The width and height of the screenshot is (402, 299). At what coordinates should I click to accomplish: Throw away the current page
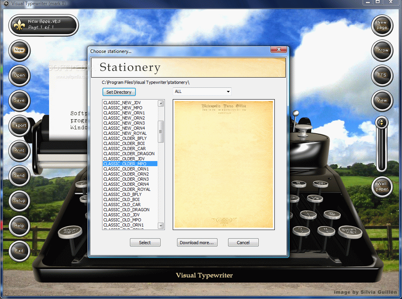[382, 51]
